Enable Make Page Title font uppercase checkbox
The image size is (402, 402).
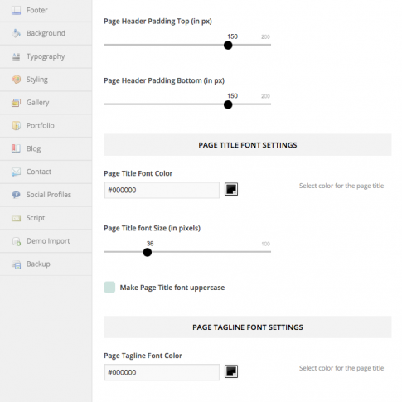pos(109,288)
